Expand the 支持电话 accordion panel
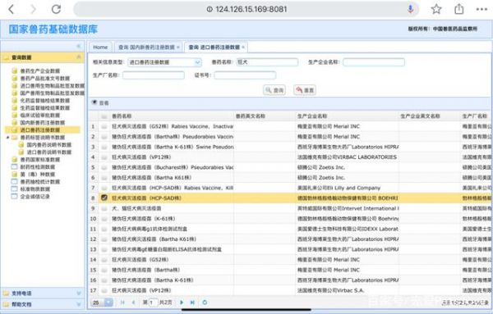Viewport: 493px width, 314px height. coord(79,294)
